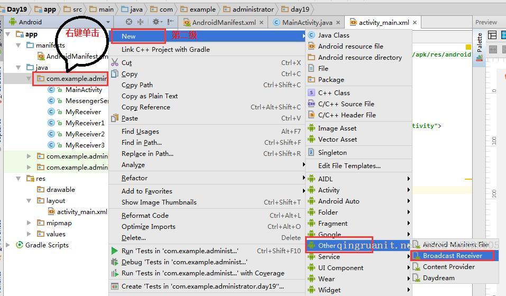Click the Daydream file icon
Screen dimensions: 506x296
417,277
